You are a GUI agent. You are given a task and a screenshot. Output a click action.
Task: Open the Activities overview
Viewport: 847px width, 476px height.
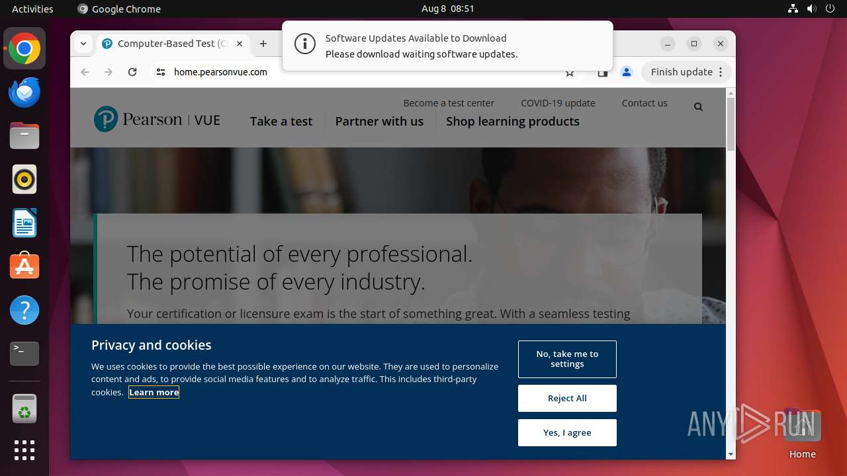tap(32, 9)
